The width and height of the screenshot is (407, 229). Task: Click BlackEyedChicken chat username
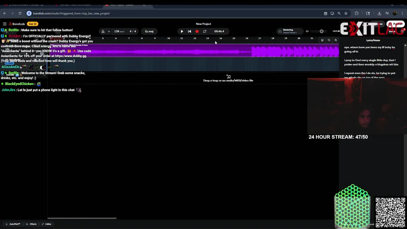tap(19, 84)
